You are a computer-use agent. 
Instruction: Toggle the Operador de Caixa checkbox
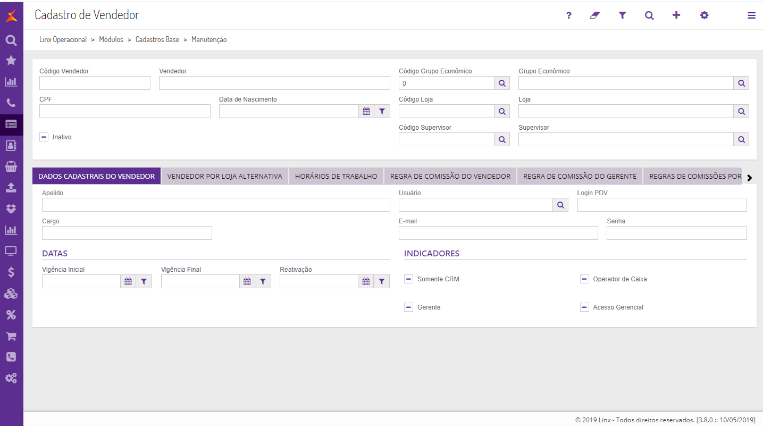coord(584,279)
